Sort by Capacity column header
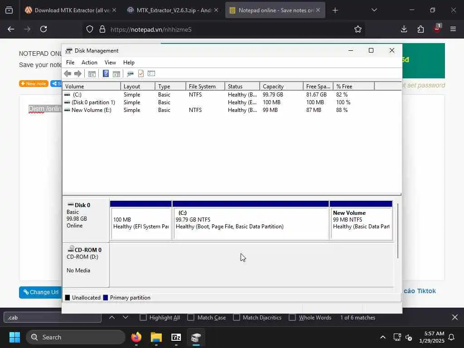464x348 pixels. (x=281, y=87)
